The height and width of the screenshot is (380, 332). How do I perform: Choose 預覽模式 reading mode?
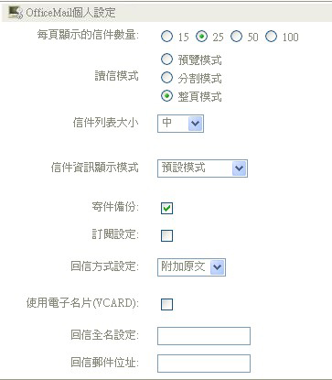(x=166, y=60)
